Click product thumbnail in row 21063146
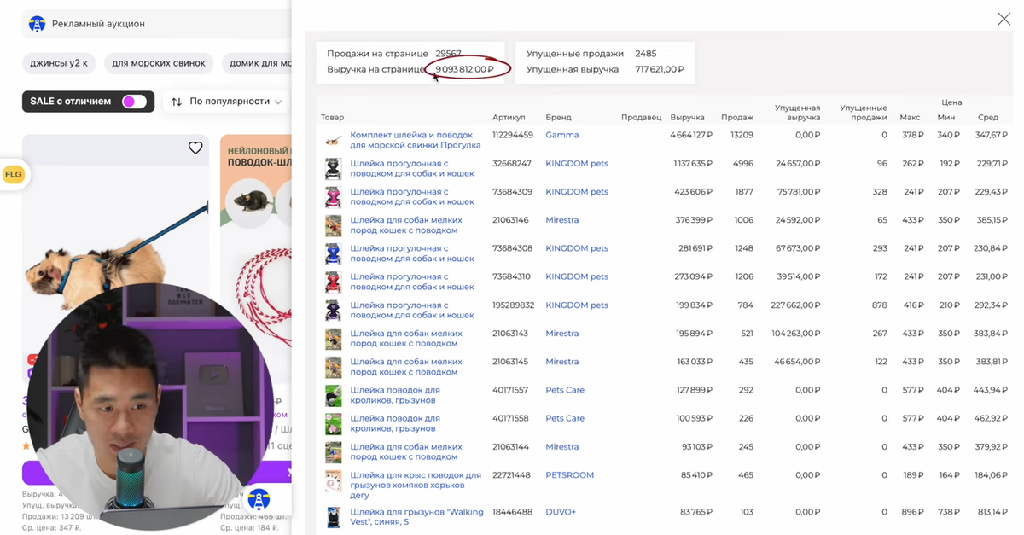This screenshot has height=535, width=1024. pyautogui.click(x=333, y=224)
